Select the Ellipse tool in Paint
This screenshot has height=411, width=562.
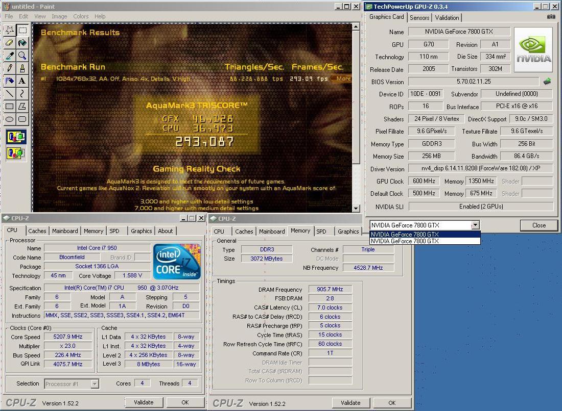10,119
